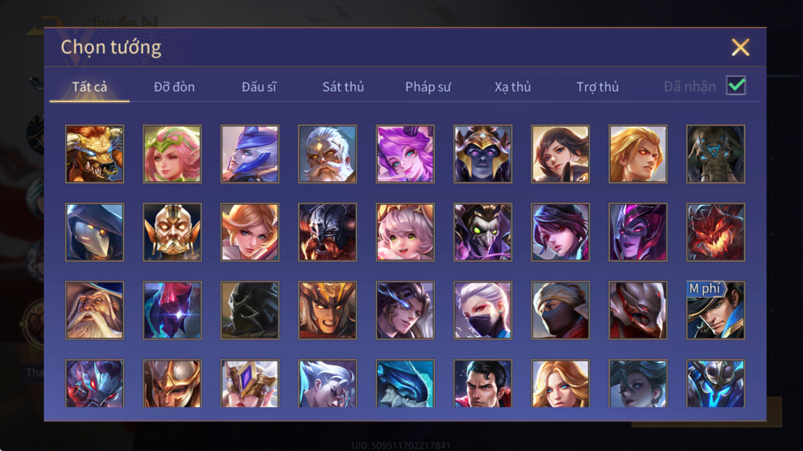The image size is (803, 451).
Task: Pick the golden masked dwarf hero
Action: click(x=172, y=232)
